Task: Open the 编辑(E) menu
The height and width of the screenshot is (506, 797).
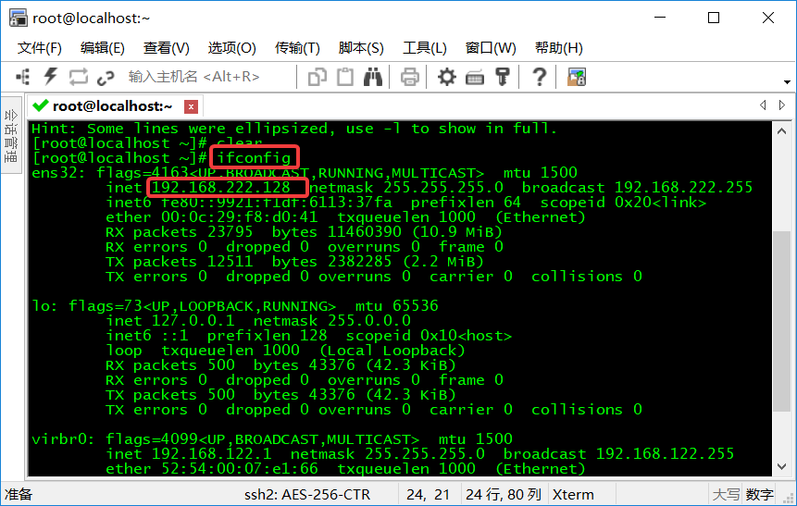Action: click(102, 48)
